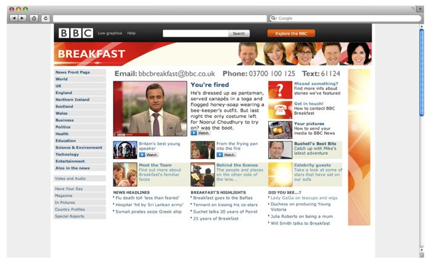Open Science & Environment sidebar item
This screenshot has width=431, height=269.
coord(80,147)
